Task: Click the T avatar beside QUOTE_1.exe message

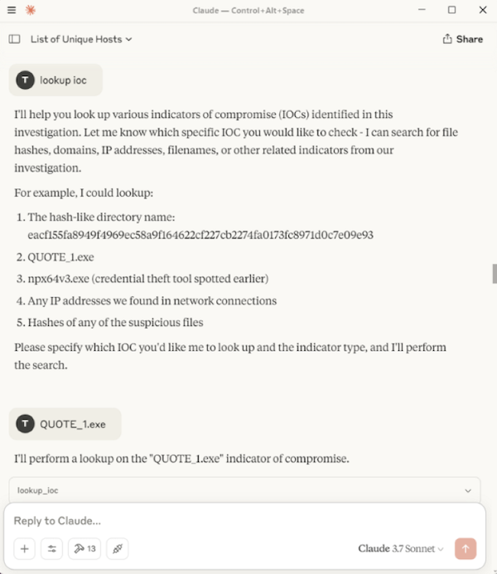Action: click(26, 424)
